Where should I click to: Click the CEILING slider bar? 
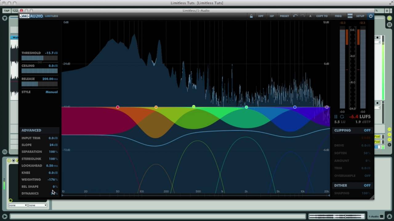pyautogui.click(x=39, y=71)
